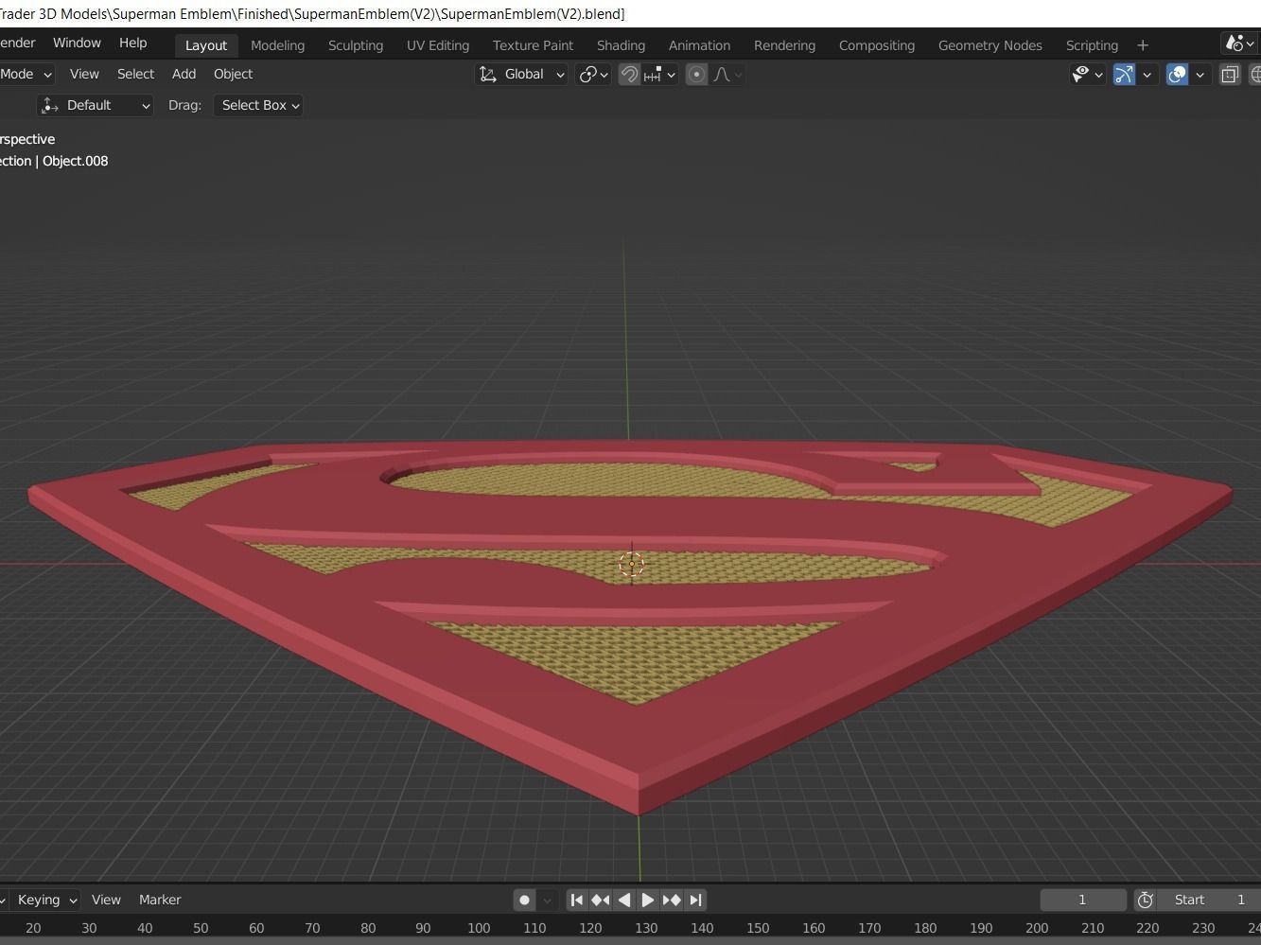Open the Object menu
Image resolution: width=1261 pixels, height=945 pixels.
[x=233, y=74]
